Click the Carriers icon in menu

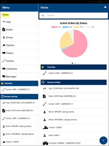coord(4,61)
